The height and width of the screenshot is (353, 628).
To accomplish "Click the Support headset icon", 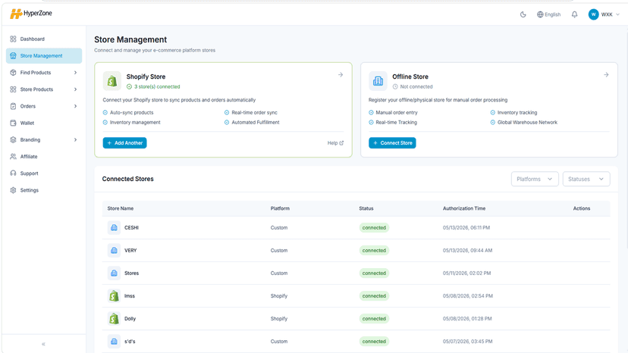I will [x=13, y=173].
